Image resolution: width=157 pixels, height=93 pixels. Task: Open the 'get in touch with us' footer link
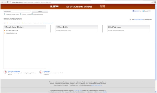[96, 85]
